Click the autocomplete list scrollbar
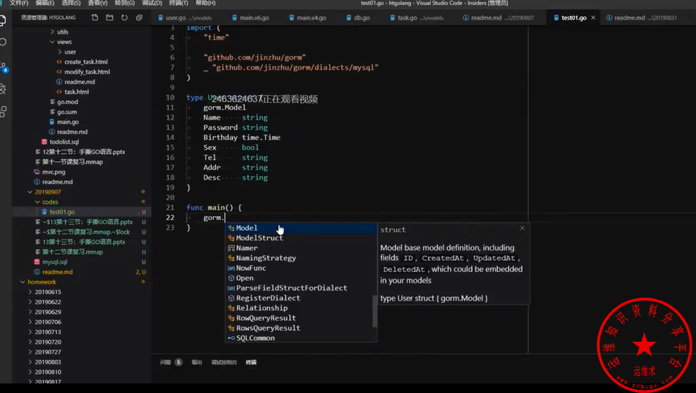This screenshot has width=696, height=393. coord(375,309)
